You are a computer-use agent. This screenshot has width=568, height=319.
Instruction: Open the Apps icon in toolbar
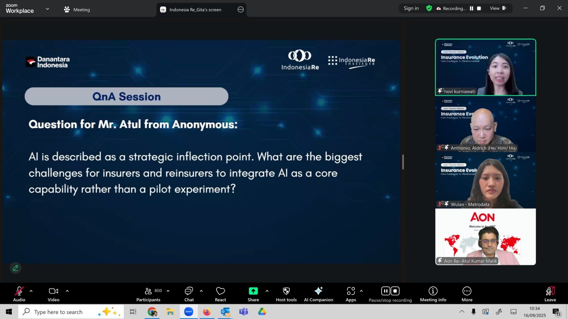(351, 294)
